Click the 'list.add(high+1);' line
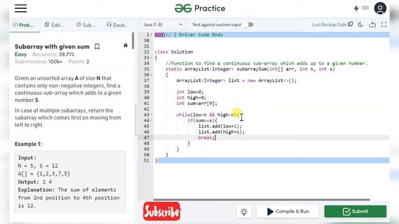Viewport: 399px width, 224px height. [221, 132]
